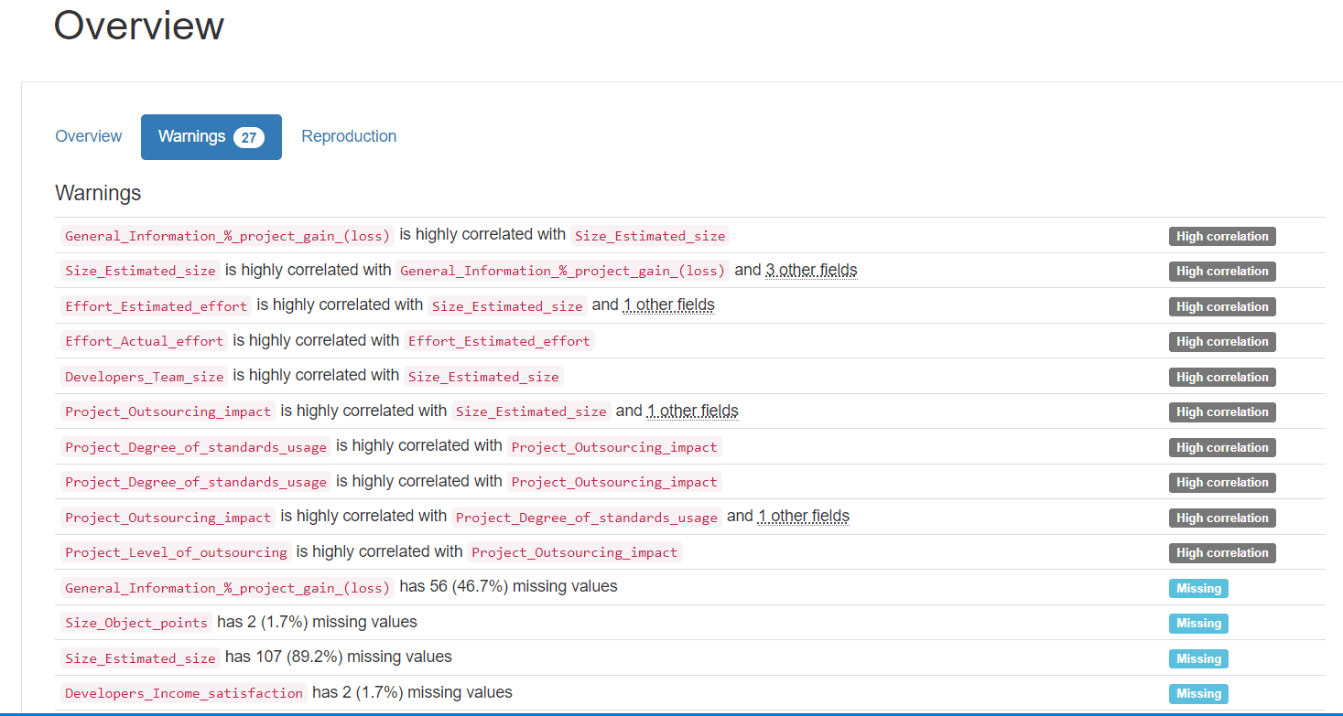Click High correlation badge for Developers_Team_size
This screenshot has height=716, width=1343.
[1221, 377]
